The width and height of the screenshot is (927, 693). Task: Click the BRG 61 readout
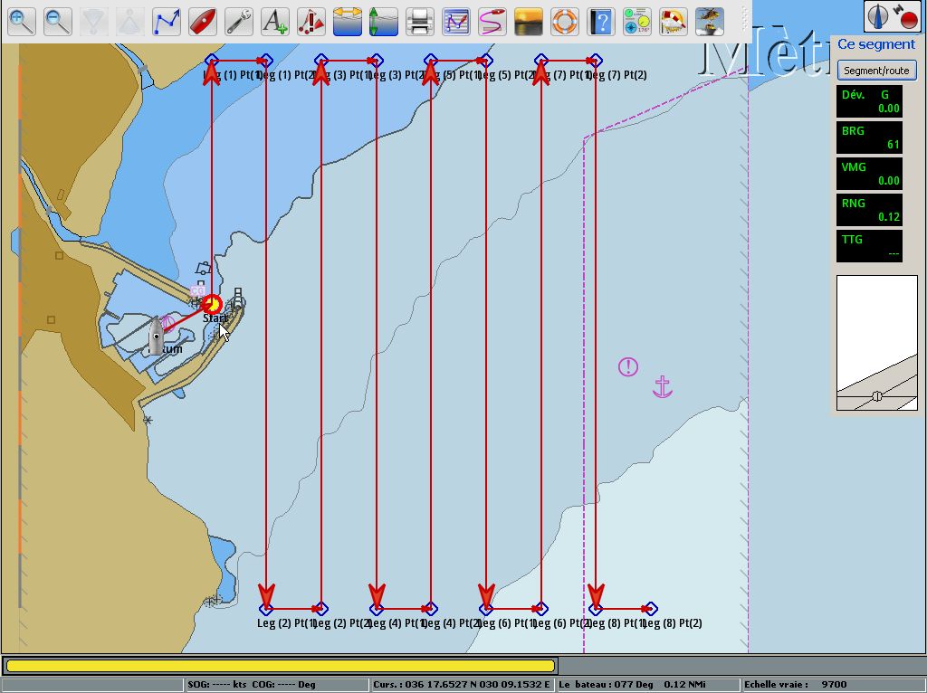[x=869, y=138]
